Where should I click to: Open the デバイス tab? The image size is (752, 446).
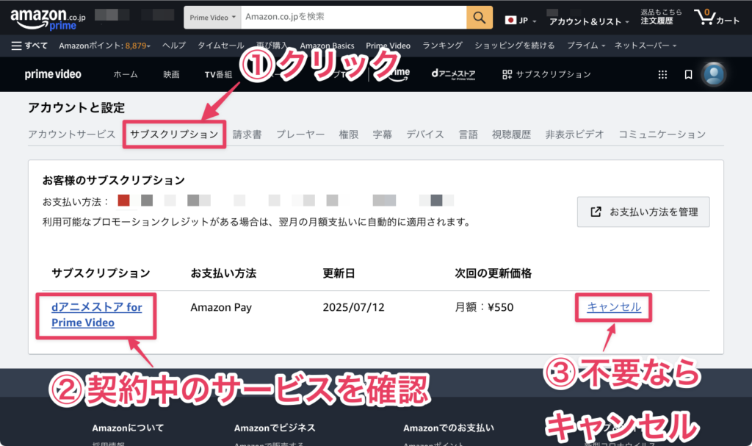(x=425, y=134)
